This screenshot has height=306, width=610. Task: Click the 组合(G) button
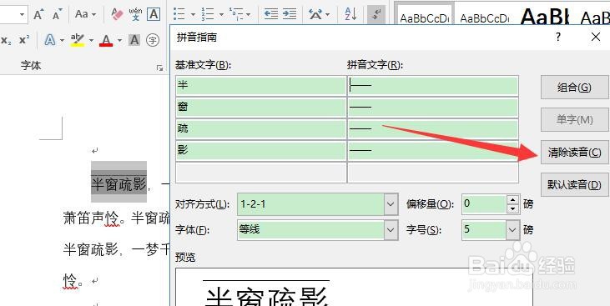point(574,88)
